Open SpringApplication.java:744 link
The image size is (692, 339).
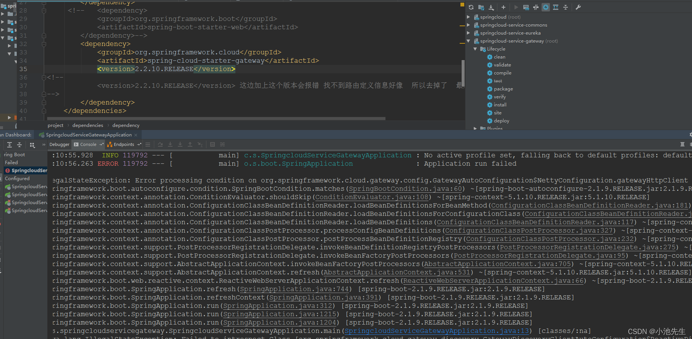[x=294, y=289]
